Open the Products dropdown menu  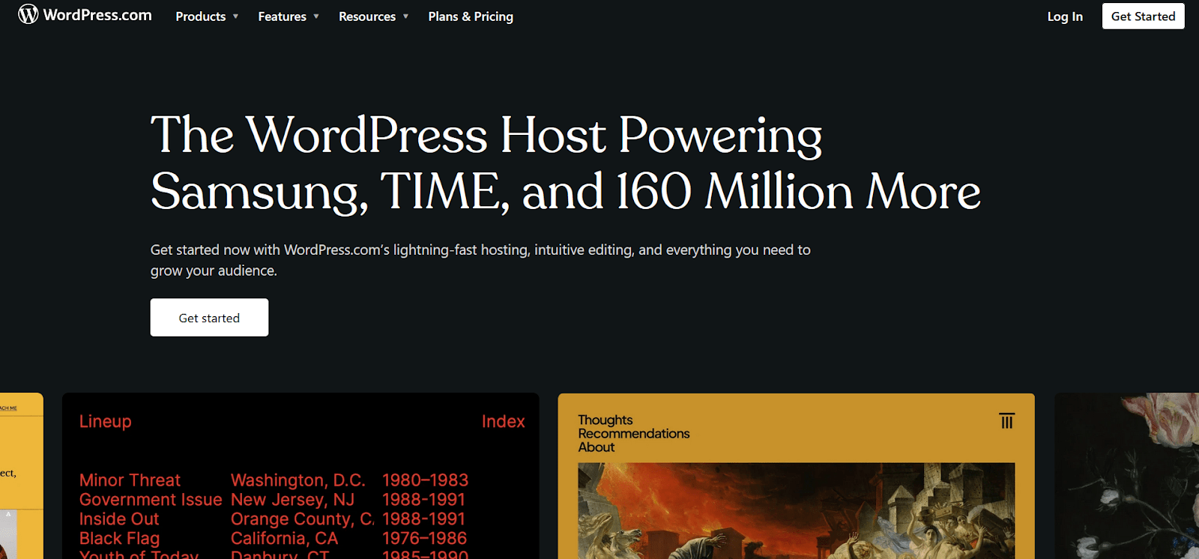(207, 16)
